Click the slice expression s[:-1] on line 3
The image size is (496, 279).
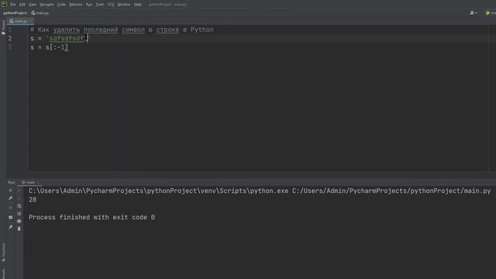(x=57, y=47)
